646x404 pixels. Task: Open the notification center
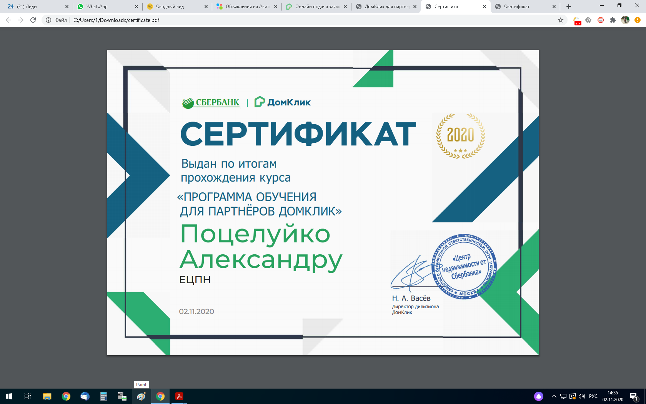[634, 396]
